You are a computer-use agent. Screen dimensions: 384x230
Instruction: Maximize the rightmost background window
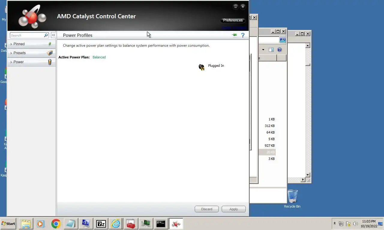302,34
